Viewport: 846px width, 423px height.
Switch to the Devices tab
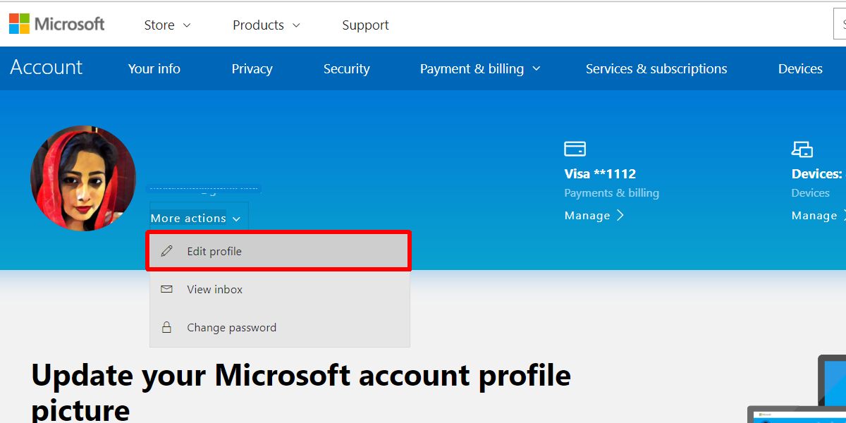(x=800, y=69)
